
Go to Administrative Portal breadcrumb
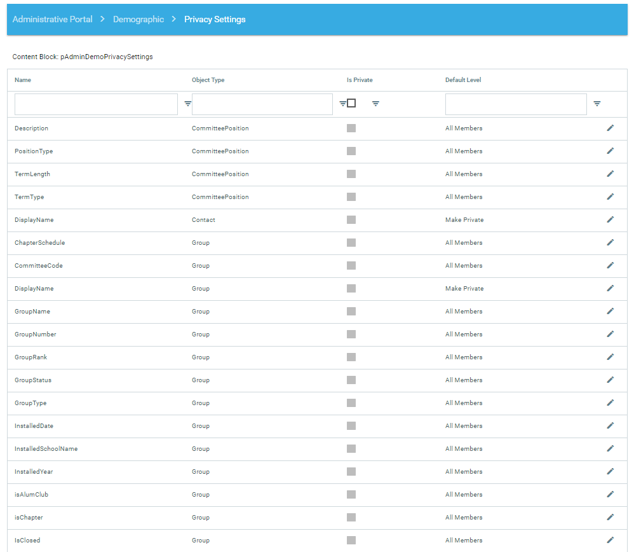[x=52, y=20]
